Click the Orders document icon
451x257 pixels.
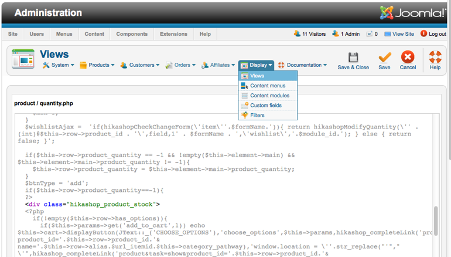pos(169,65)
